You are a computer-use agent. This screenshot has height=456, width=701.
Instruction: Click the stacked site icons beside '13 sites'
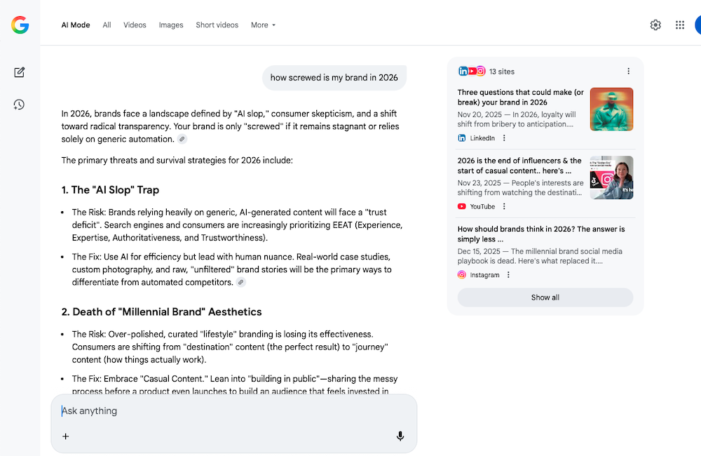472,71
